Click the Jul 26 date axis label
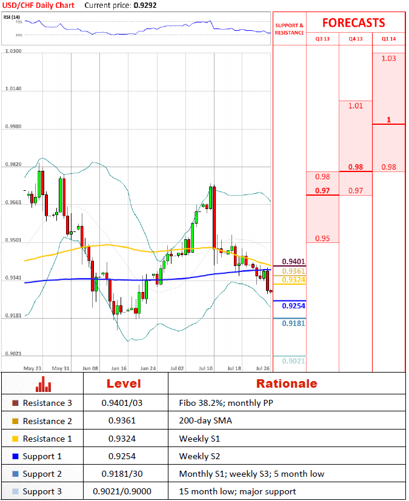 point(262,368)
